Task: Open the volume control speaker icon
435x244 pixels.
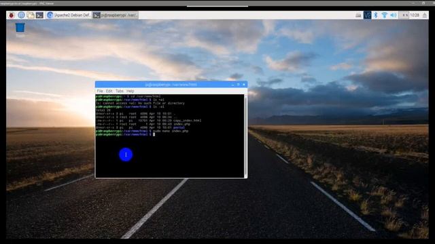Action: [393, 15]
